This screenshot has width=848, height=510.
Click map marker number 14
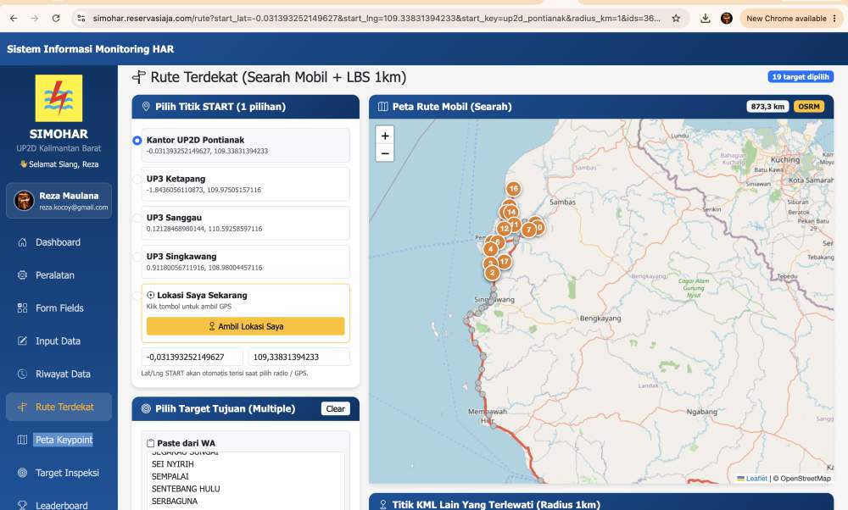(511, 212)
